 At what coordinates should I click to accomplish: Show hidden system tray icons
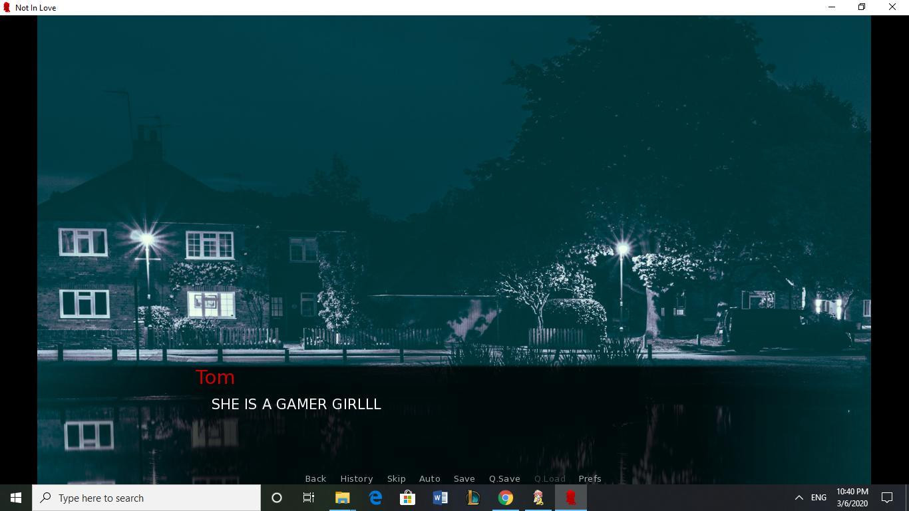tap(799, 498)
